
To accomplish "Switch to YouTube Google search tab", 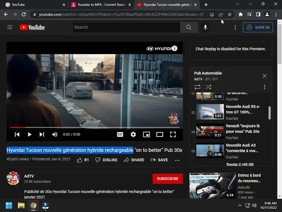I will 36,5.
